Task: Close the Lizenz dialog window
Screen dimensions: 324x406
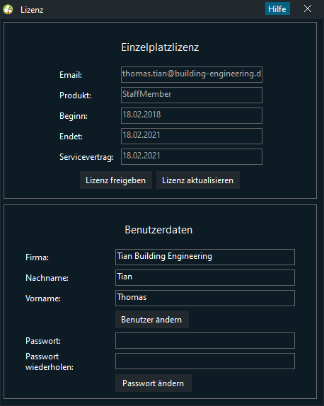Action: click(308, 8)
